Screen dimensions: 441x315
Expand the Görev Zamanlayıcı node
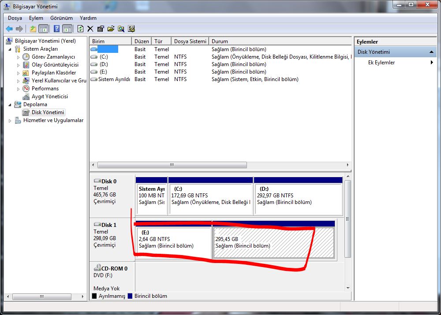point(18,57)
